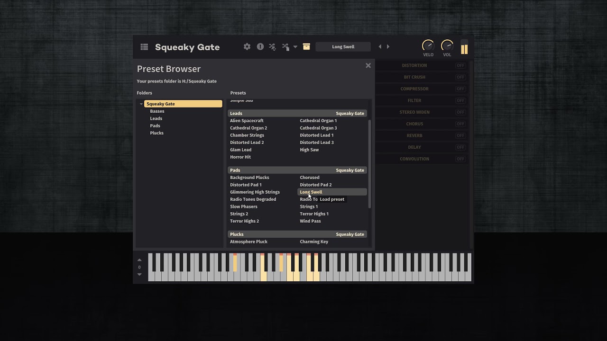The image size is (607, 341).
Task: Click the Pads section header
Action: click(x=297, y=170)
